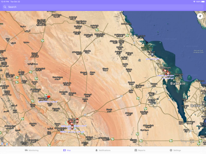Select the blue car marker near Jubail
Image resolution: width=206 pixels, height=154 pixels.
(152, 54)
